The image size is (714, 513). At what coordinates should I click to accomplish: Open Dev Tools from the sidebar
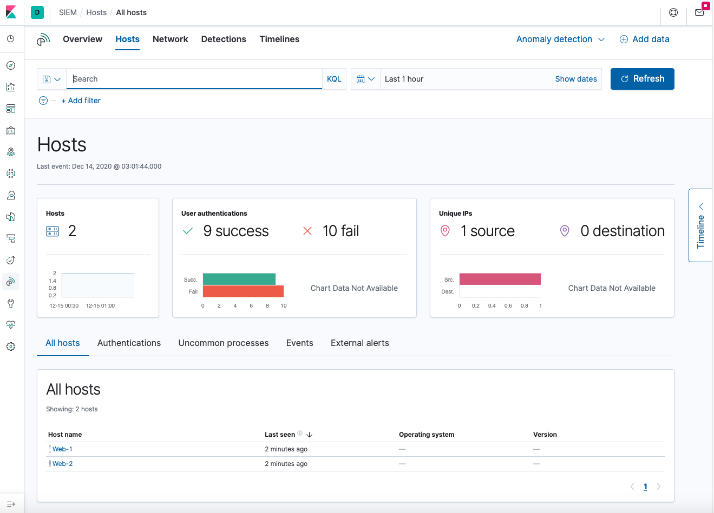[x=11, y=303]
